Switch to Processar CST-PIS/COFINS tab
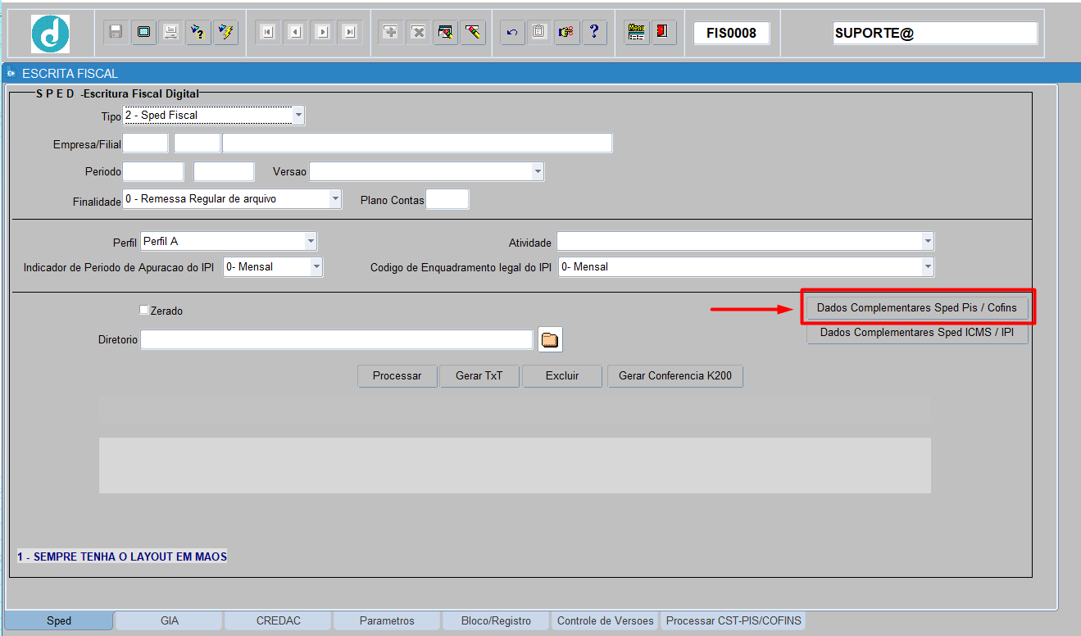The image size is (1081, 636). pos(734,620)
